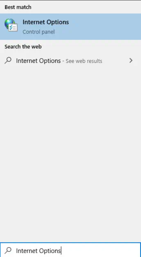Click the magnifier icon in search box
The image size is (141, 257).
click(8, 250)
